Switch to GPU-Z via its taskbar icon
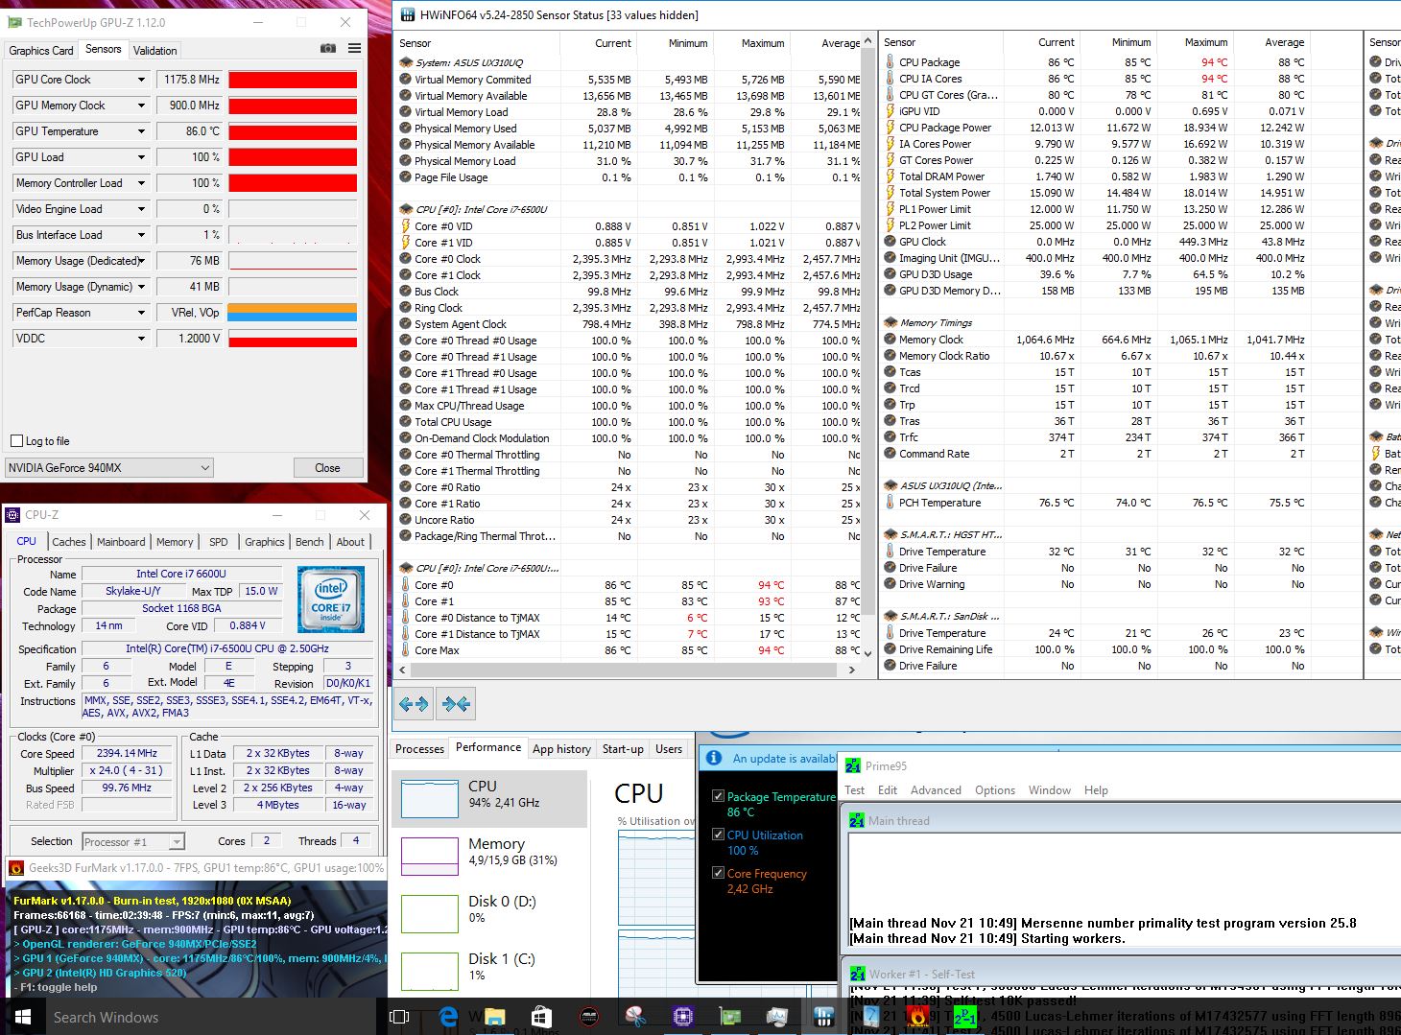This screenshot has width=1401, height=1035. (x=729, y=1017)
